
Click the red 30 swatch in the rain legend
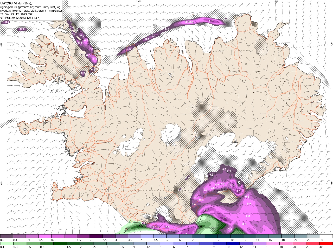pyautogui.click(x=326, y=244)
